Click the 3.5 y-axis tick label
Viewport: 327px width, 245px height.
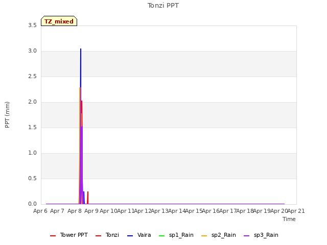click(x=32, y=26)
